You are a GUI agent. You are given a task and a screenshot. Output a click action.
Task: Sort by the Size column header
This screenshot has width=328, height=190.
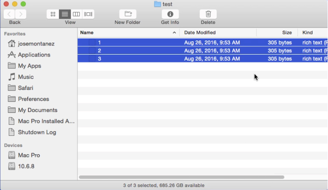[277, 33]
